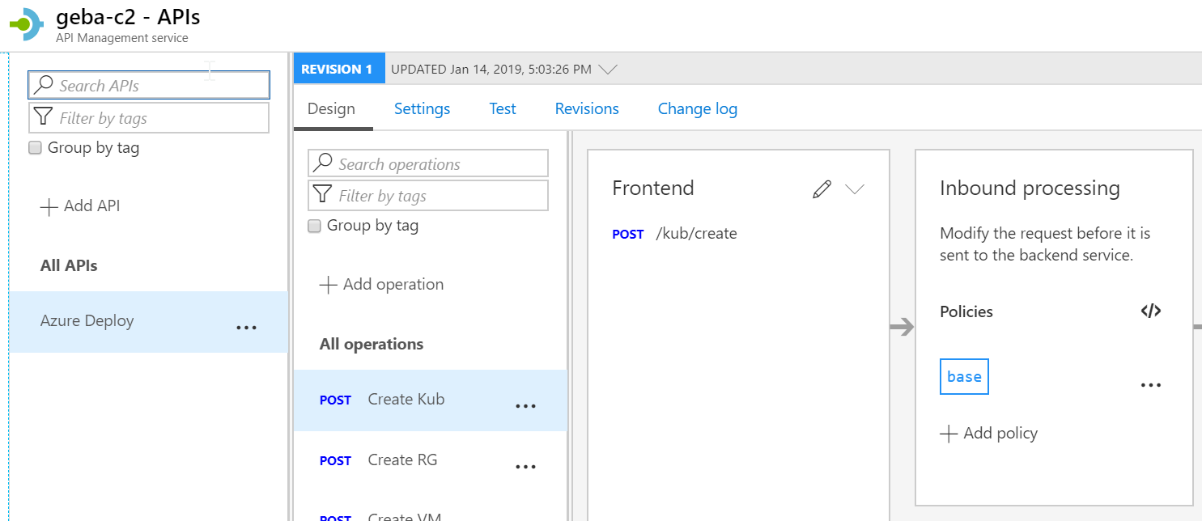1202x521 pixels.
Task: Click the Frontend edit pencil icon
Action: click(x=822, y=189)
